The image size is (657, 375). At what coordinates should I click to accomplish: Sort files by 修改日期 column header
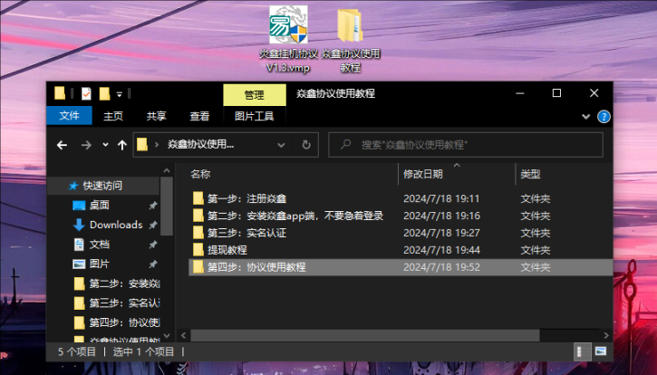pyautogui.click(x=423, y=174)
